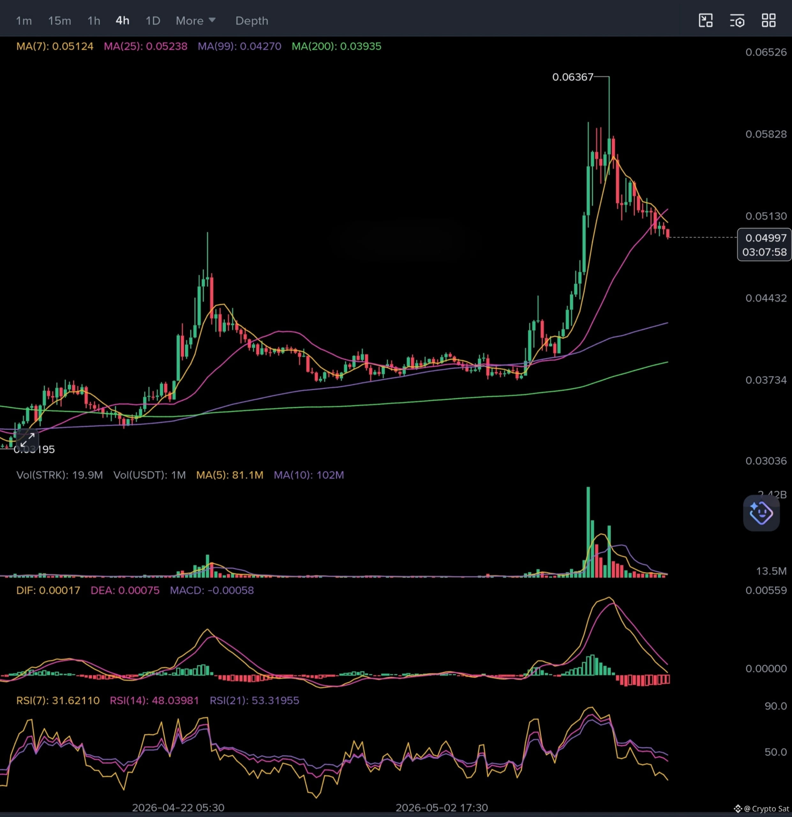Select the MA(7): 0.05124 indicator label

point(55,46)
